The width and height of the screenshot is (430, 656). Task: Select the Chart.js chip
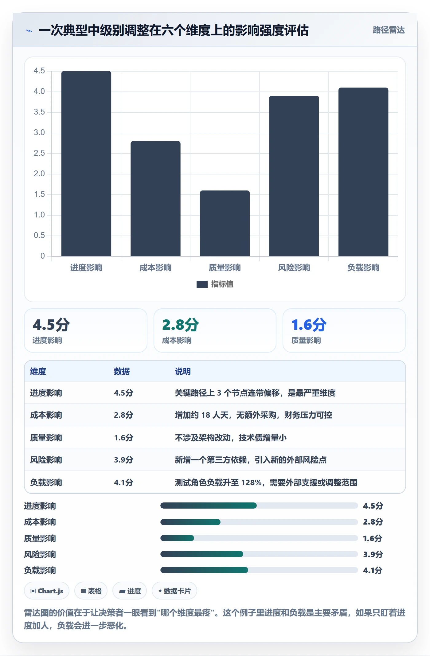click(47, 591)
